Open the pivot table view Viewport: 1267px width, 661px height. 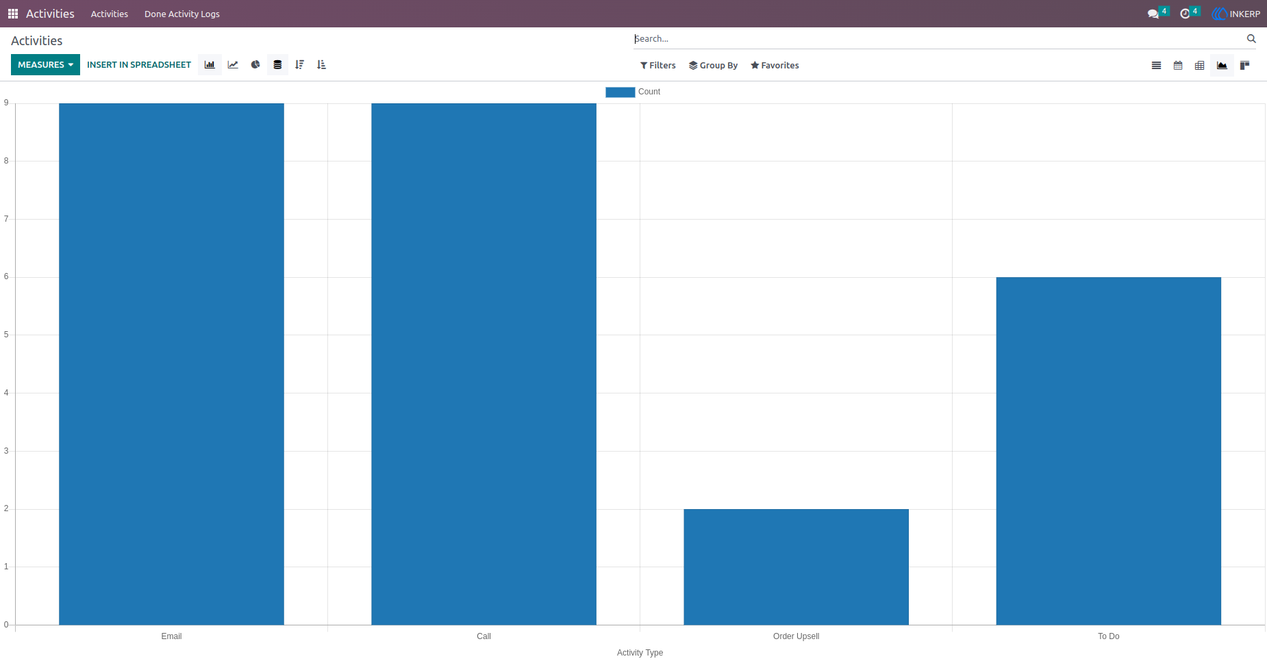1199,66
